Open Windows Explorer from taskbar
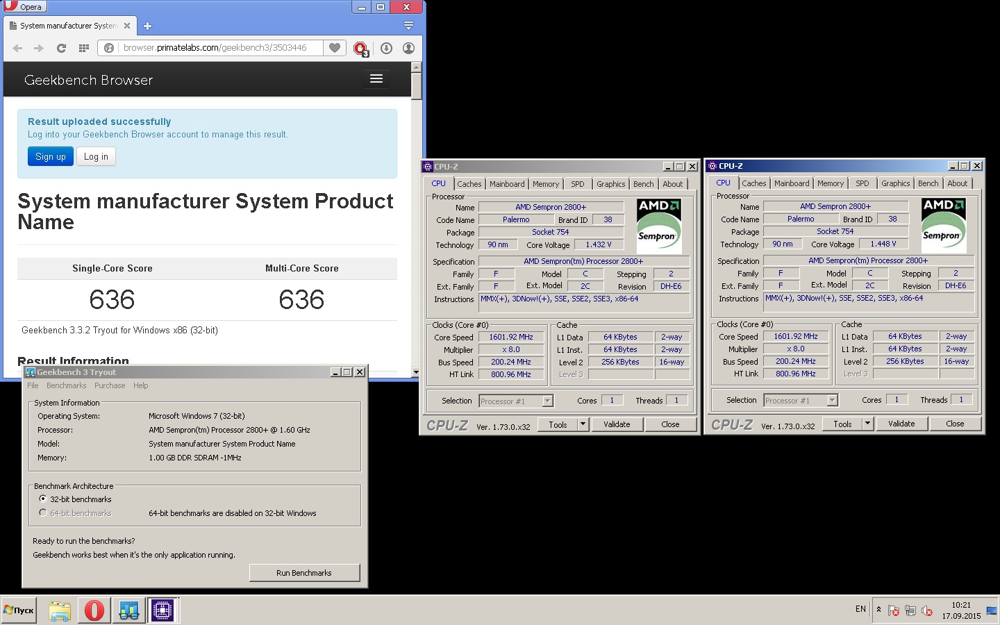1000x625 pixels. pos(60,610)
